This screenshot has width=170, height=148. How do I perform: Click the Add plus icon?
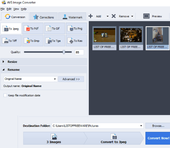(91, 16)
